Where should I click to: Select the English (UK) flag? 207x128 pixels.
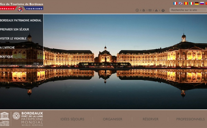click(180, 3)
